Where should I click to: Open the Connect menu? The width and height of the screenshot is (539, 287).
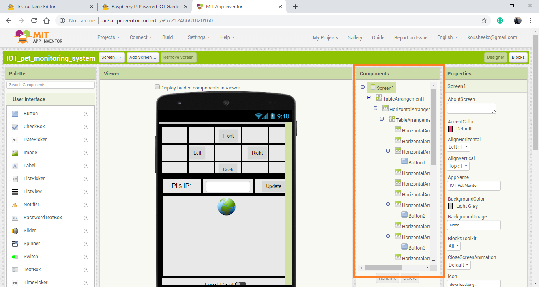click(x=141, y=37)
